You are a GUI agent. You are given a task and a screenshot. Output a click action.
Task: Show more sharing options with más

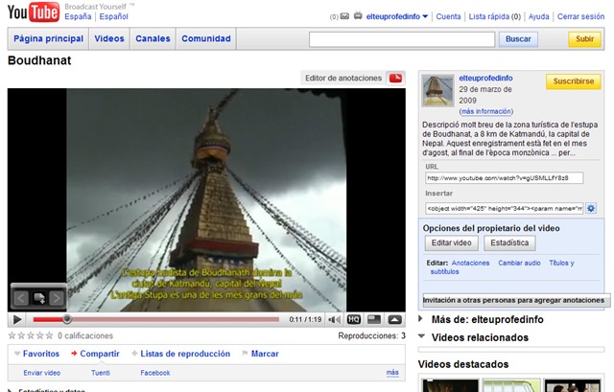point(392,373)
